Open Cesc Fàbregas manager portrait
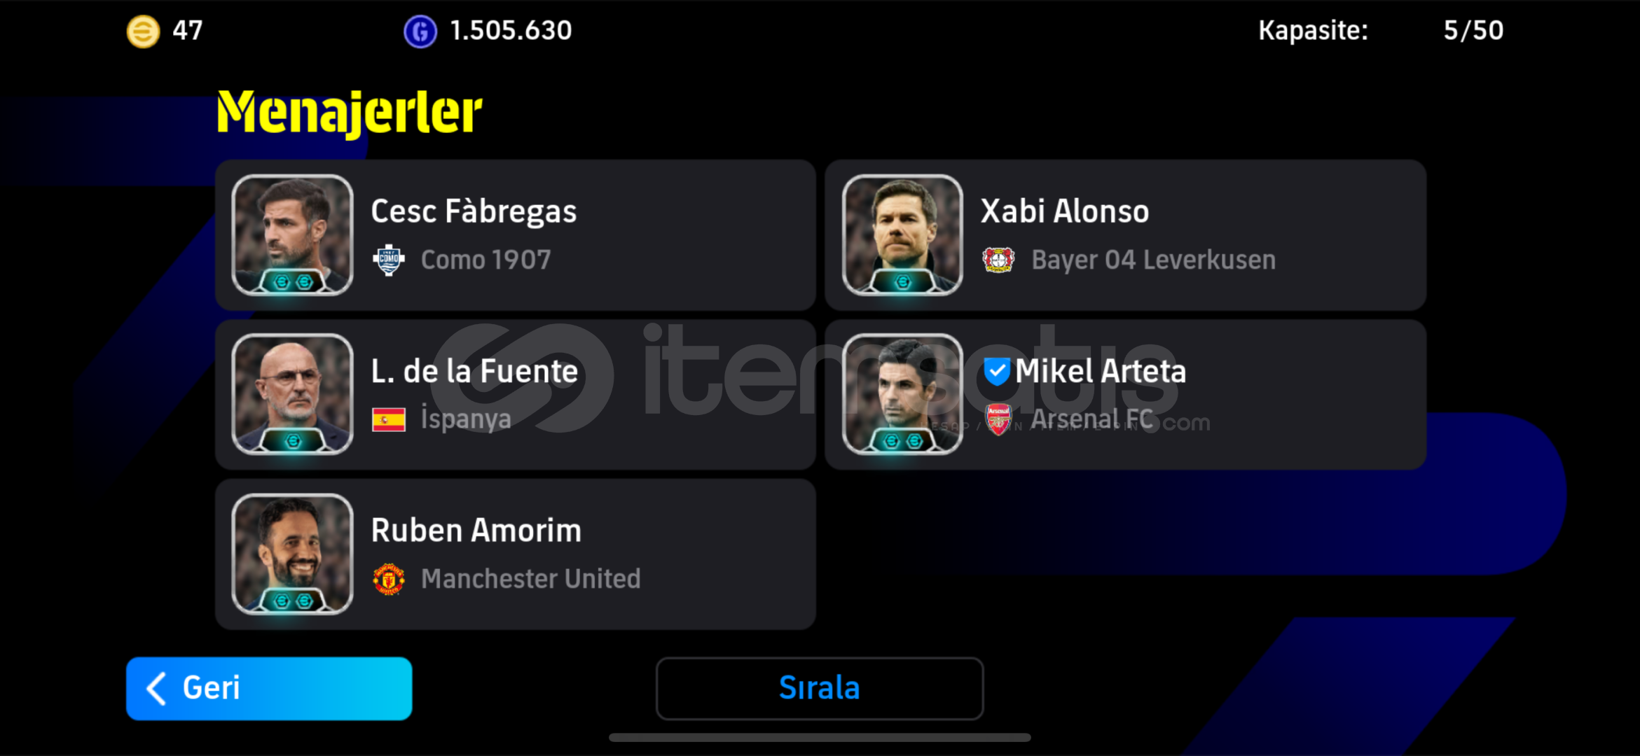This screenshot has width=1640, height=756. pyautogui.click(x=292, y=235)
